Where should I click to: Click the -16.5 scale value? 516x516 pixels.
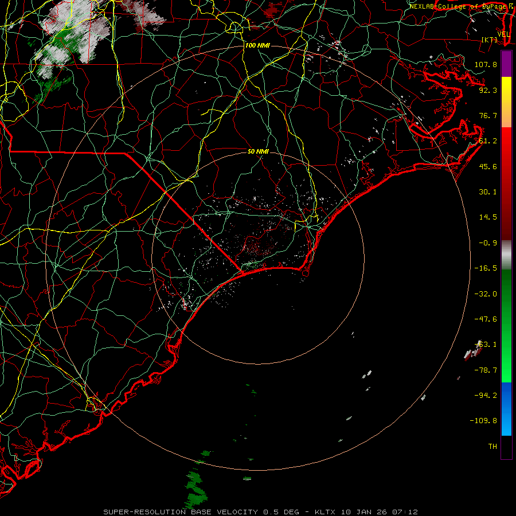(x=486, y=268)
